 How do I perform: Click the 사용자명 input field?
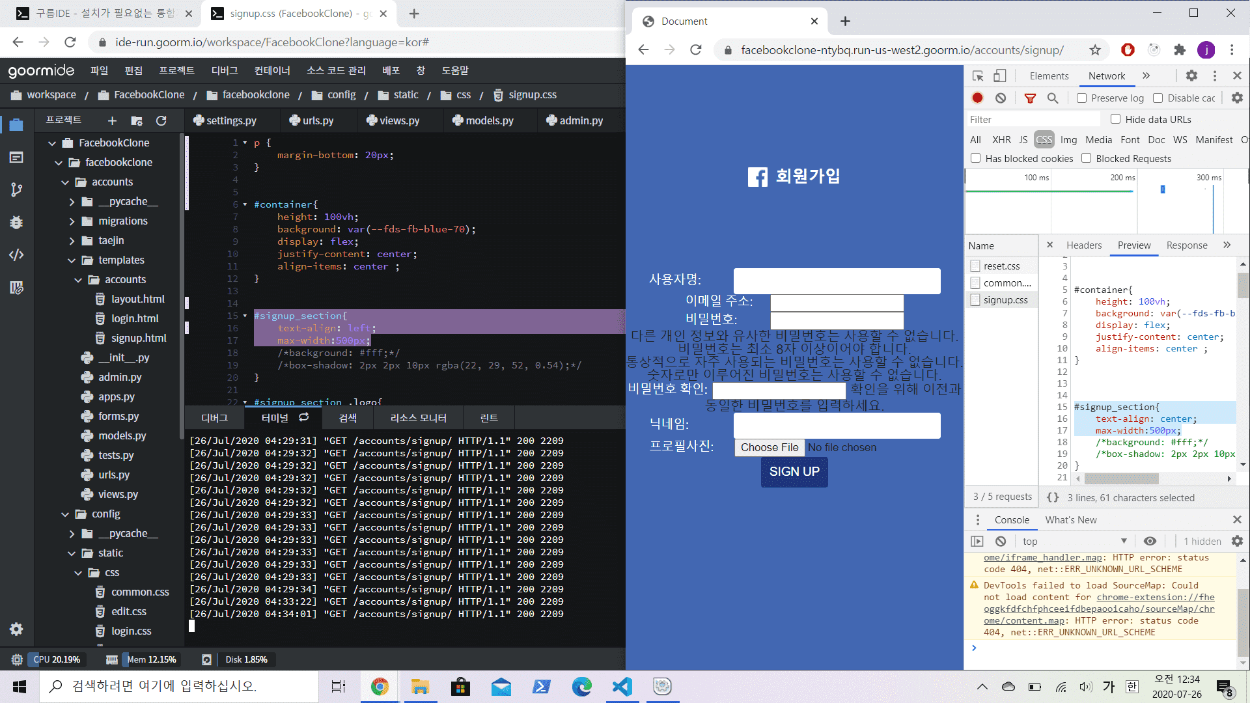point(837,281)
